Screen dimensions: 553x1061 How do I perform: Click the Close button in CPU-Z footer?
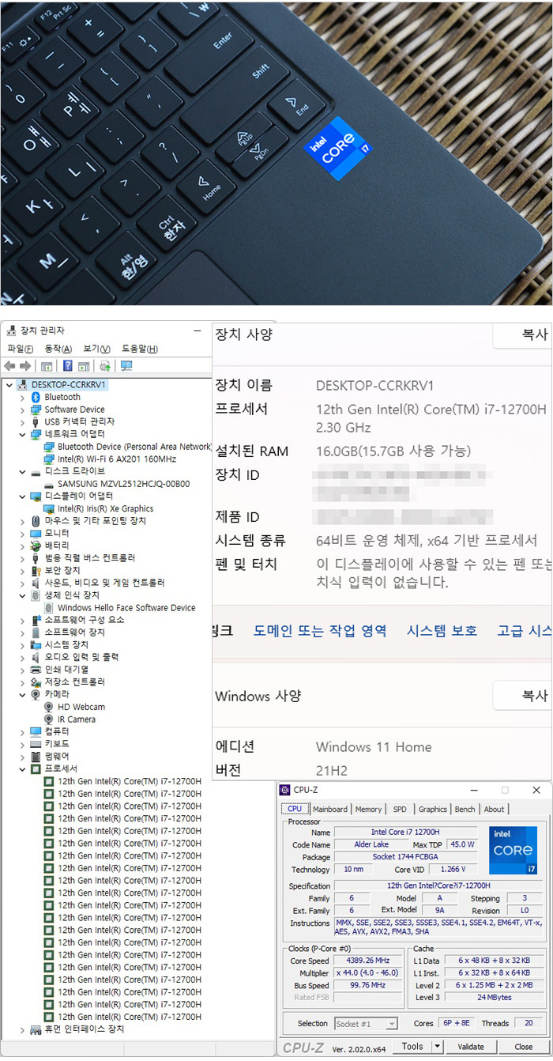[524, 1046]
